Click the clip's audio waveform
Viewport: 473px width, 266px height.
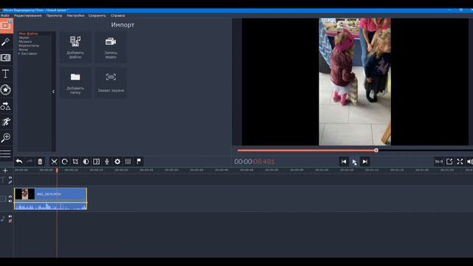pyautogui.click(x=51, y=206)
